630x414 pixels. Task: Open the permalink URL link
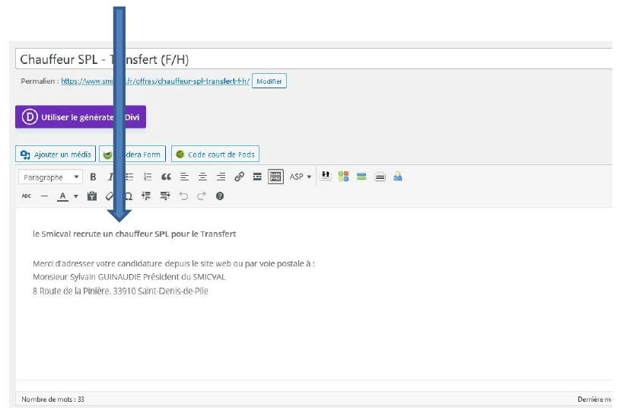[155, 81]
